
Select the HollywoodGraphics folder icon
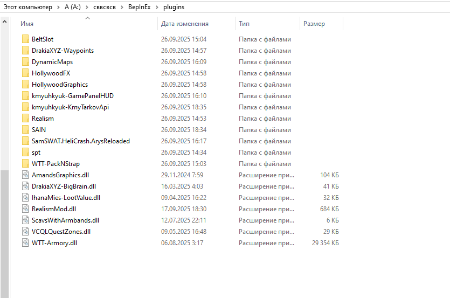[x=25, y=85]
